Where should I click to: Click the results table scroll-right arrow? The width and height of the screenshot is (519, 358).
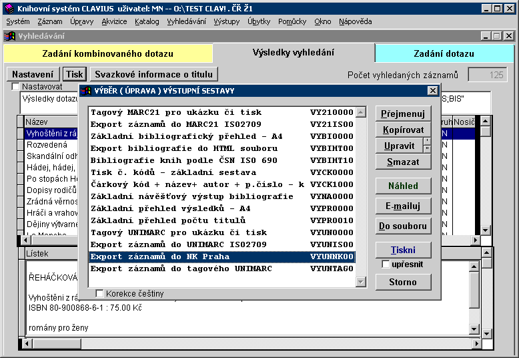click(476, 240)
